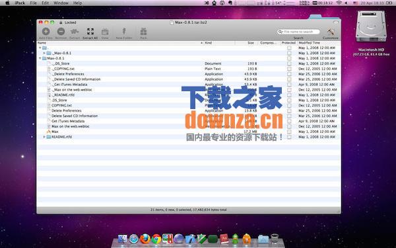The width and height of the screenshot is (396, 248).
Task: Open the Trash in the Dock
Action: (x=275, y=238)
